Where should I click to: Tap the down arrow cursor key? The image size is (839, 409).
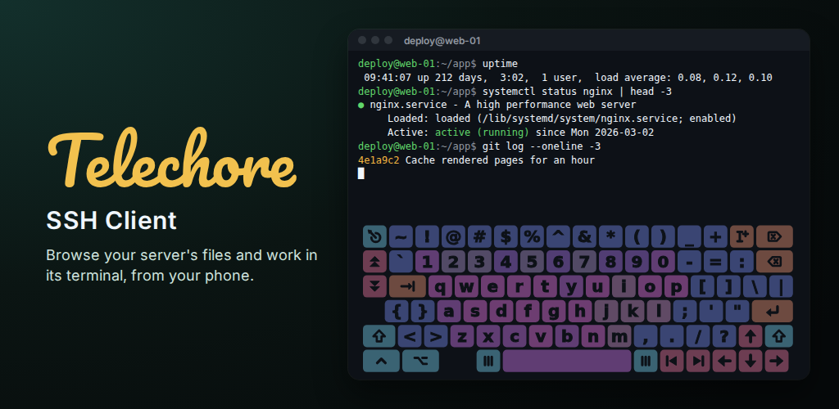point(751,361)
